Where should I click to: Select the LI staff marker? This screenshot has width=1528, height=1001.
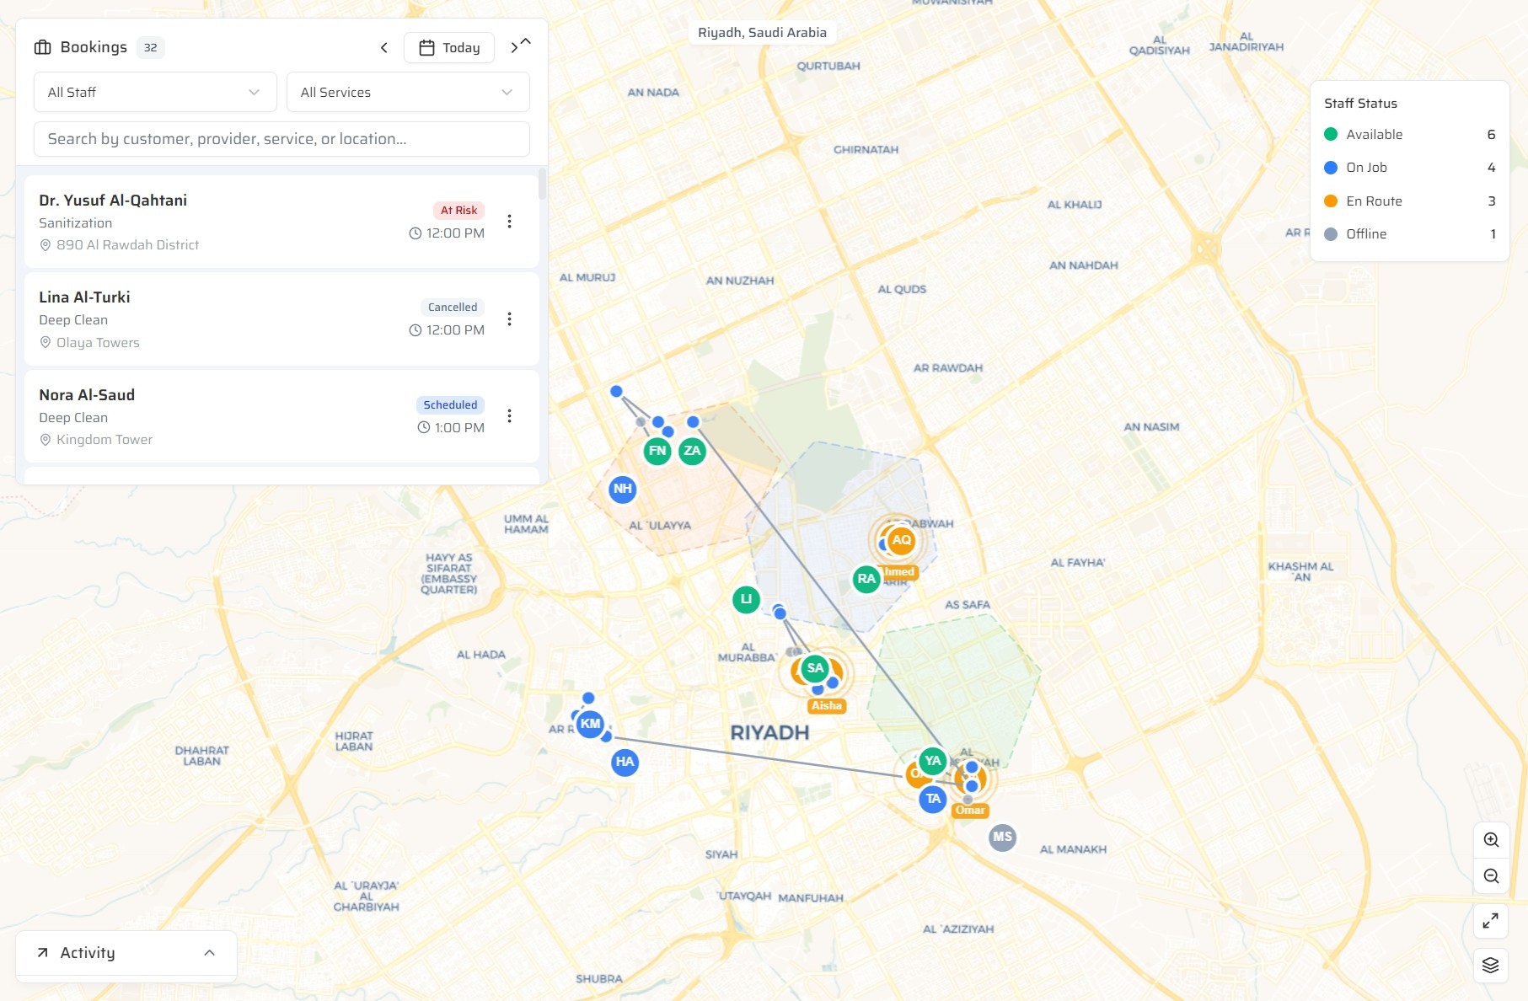[746, 599]
